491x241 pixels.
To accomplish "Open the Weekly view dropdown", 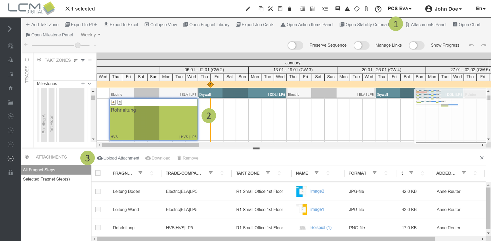I will tap(91, 35).
